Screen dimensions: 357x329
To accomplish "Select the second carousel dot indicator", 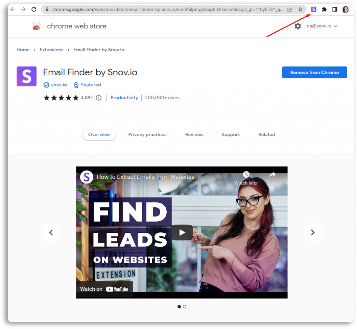I will [185, 307].
